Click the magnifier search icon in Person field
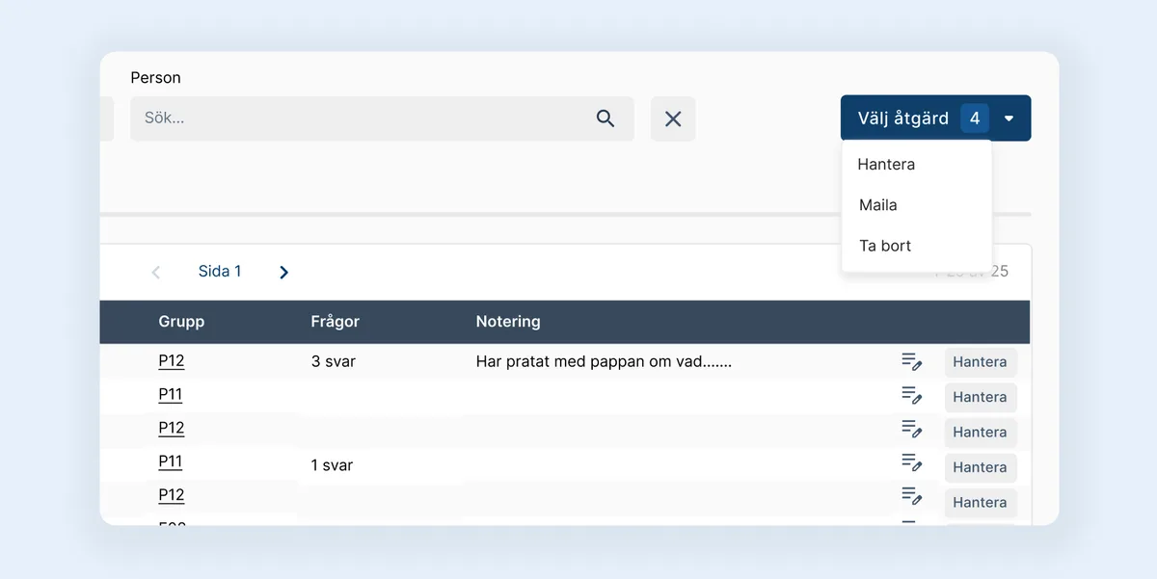The width and height of the screenshot is (1157, 579). point(605,118)
